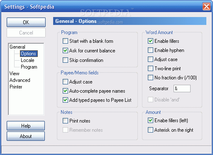213x155 pixels.
Task: Open the Help button
Action: tap(26, 126)
